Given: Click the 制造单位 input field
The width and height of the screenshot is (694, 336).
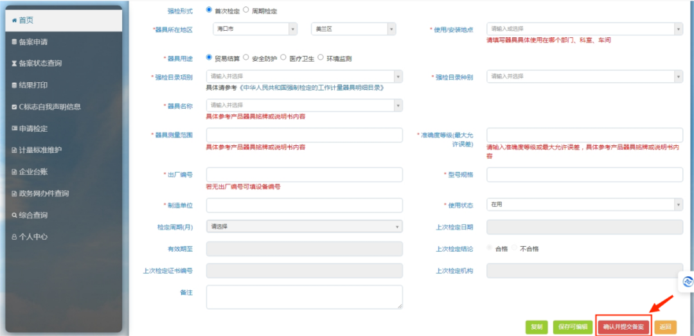Looking at the screenshot, I should point(305,205).
